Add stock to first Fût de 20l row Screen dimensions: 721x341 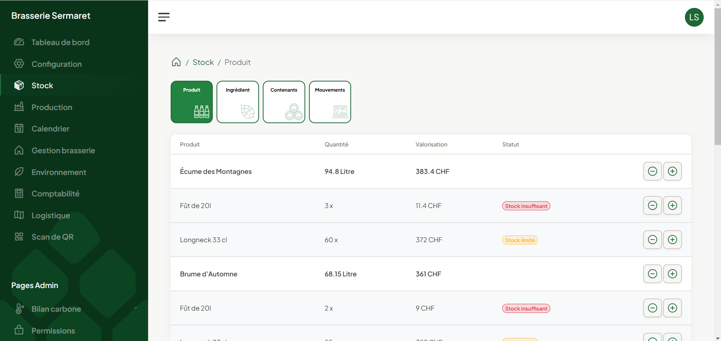click(672, 205)
